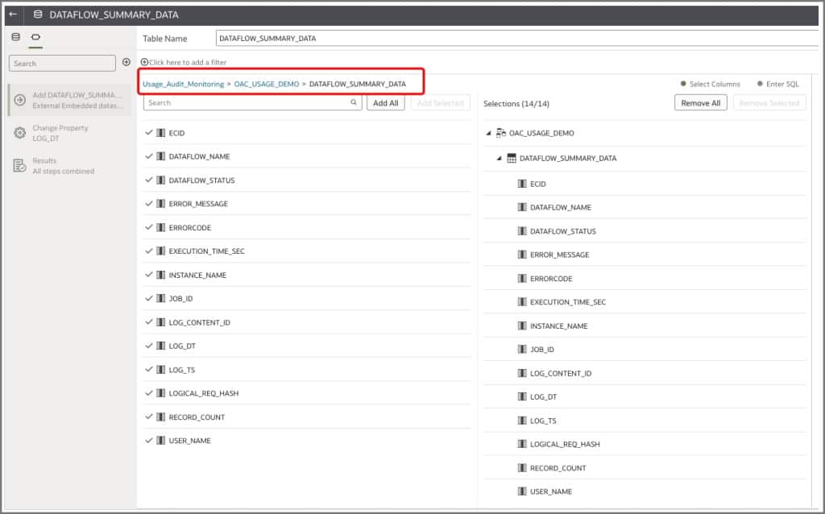Select the data sources database icon
The height and width of the screenshot is (514, 825).
pos(16,36)
